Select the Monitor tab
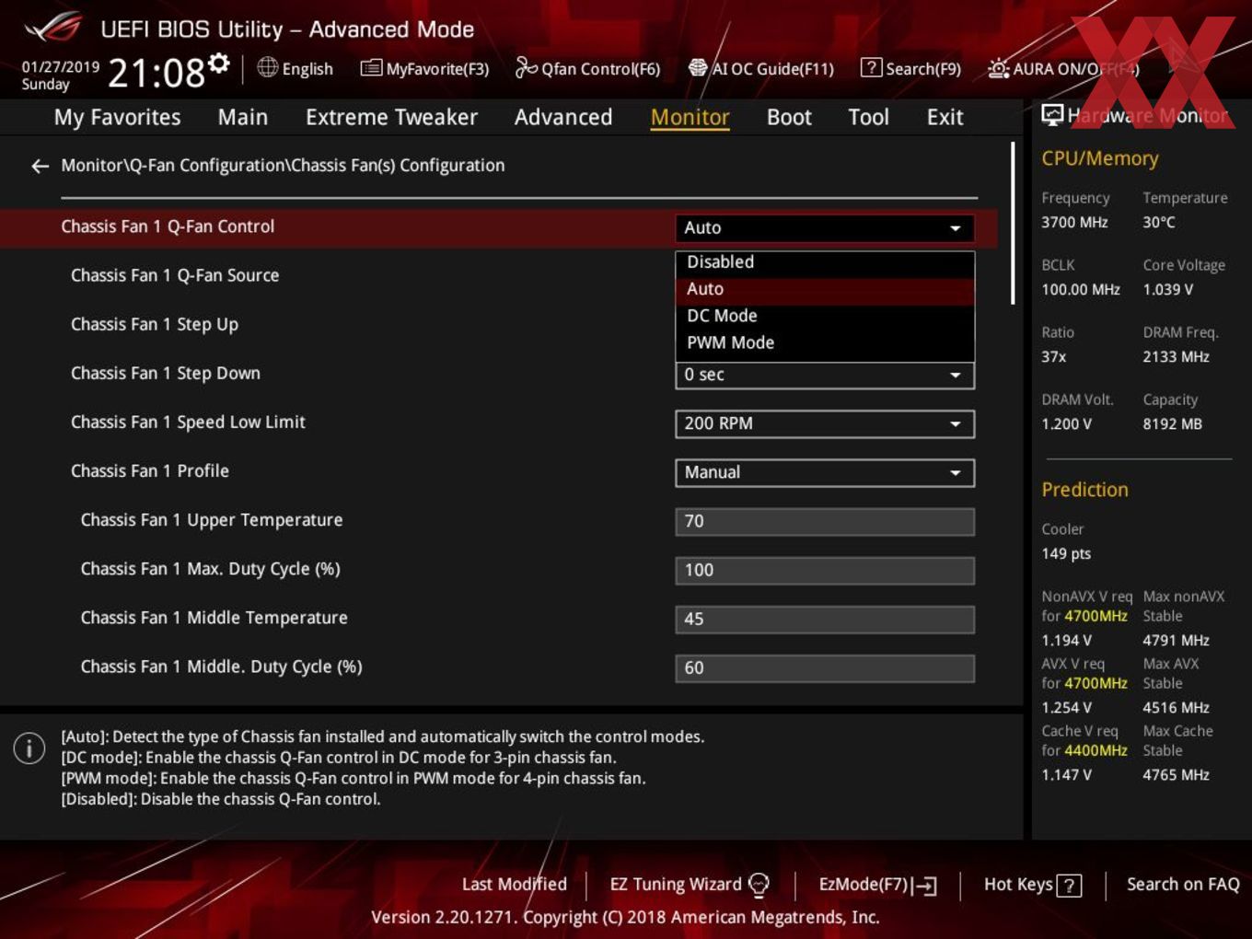This screenshot has width=1252, height=939. point(690,117)
